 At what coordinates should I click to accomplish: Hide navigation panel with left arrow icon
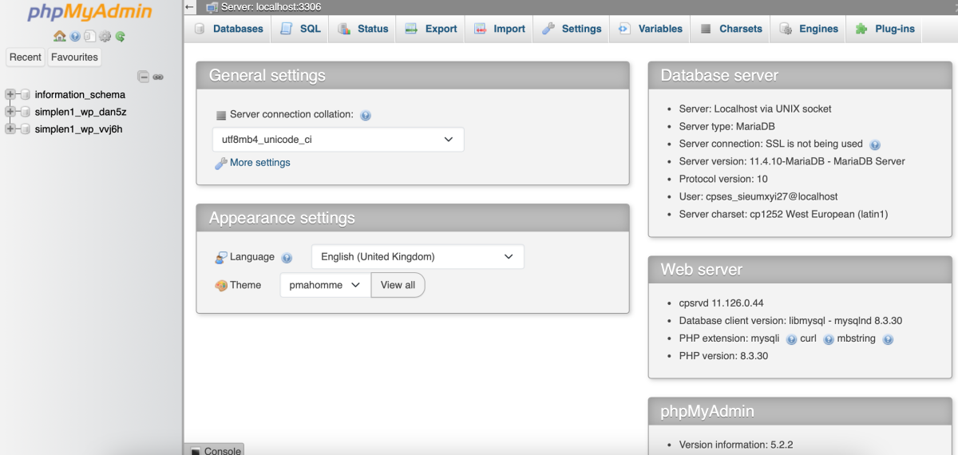coord(189,7)
